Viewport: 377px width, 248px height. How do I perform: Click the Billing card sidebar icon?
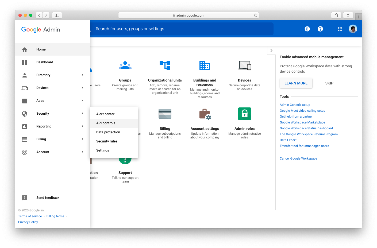25,139
